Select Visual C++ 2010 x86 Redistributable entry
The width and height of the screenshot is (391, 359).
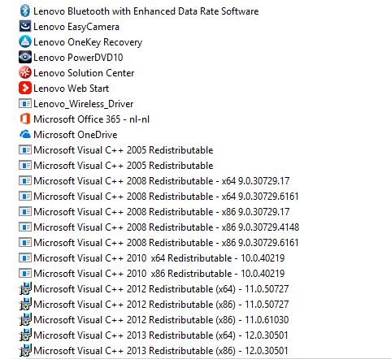[x=159, y=274]
